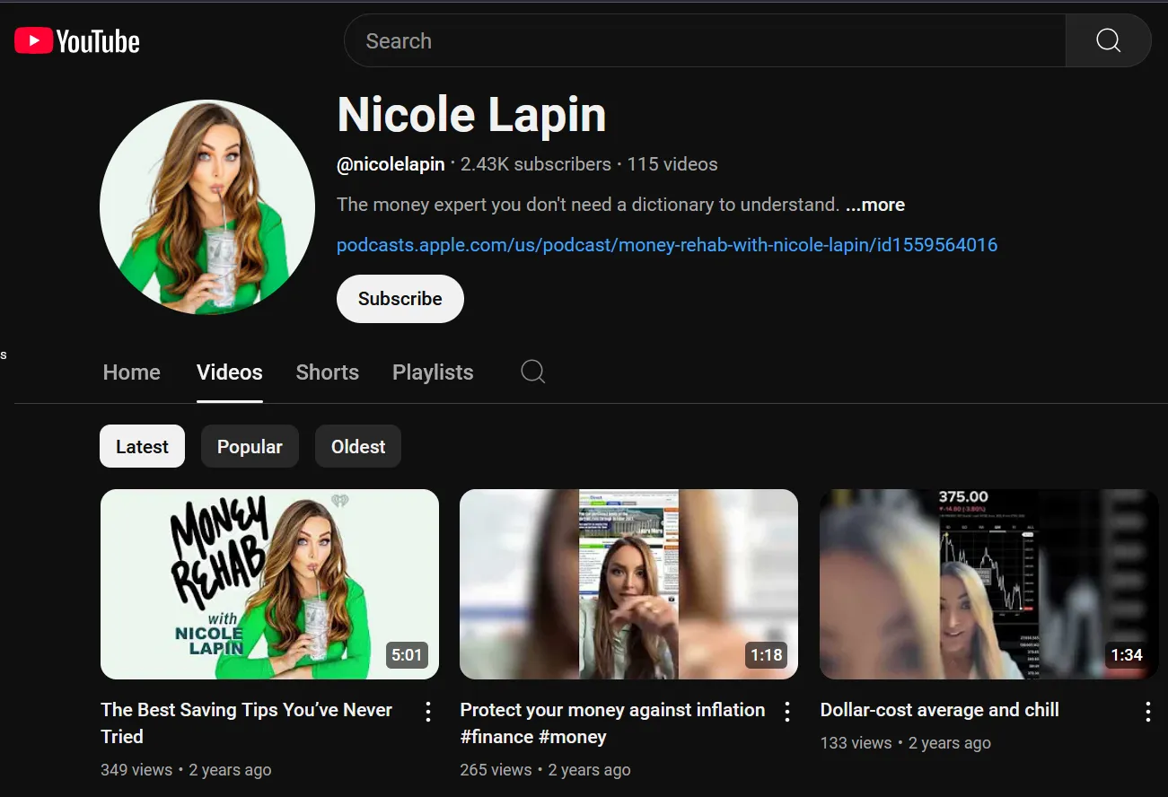Open three-dot menu for Dollar-cost average video
The height and width of the screenshot is (797, 1168).
pos(1147,712)
